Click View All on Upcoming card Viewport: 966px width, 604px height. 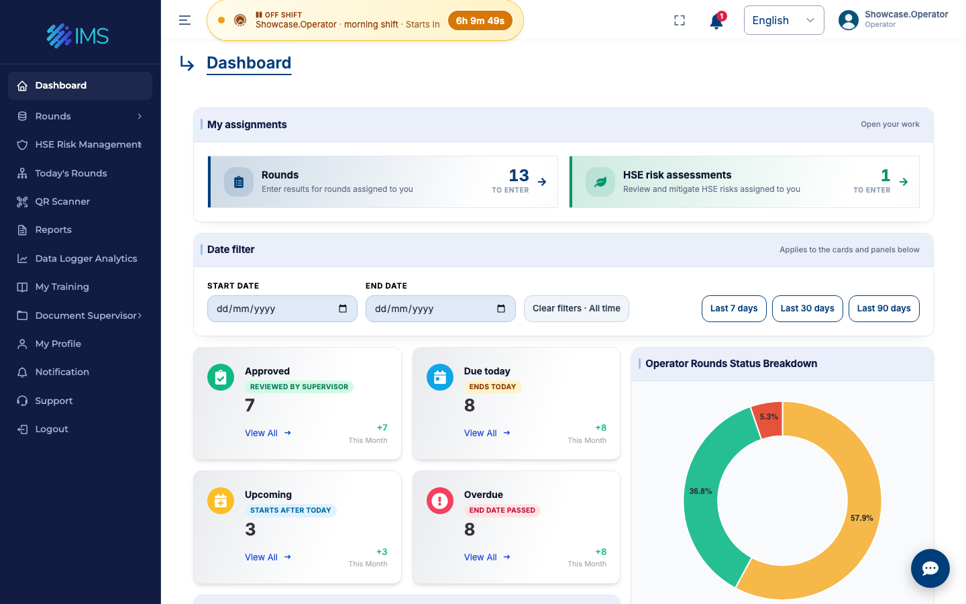point(268,557)
